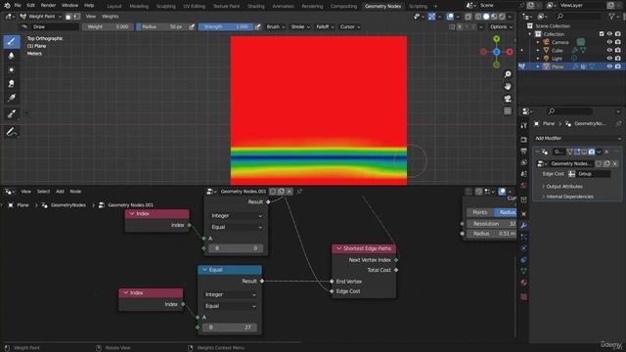This screenshot has height=352, width=626.
Task: Toggle viewport overlays button
Action: [x=450, y=17]
